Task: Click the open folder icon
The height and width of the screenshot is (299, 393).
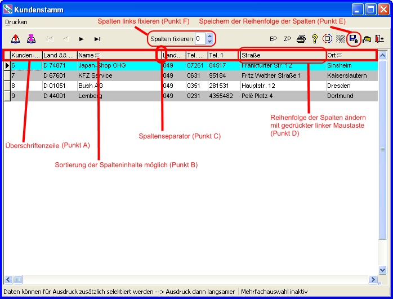Action: tap(367, 39)
